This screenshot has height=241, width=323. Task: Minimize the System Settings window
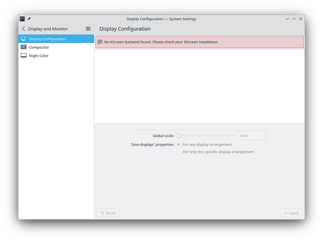tap(287, 19)
